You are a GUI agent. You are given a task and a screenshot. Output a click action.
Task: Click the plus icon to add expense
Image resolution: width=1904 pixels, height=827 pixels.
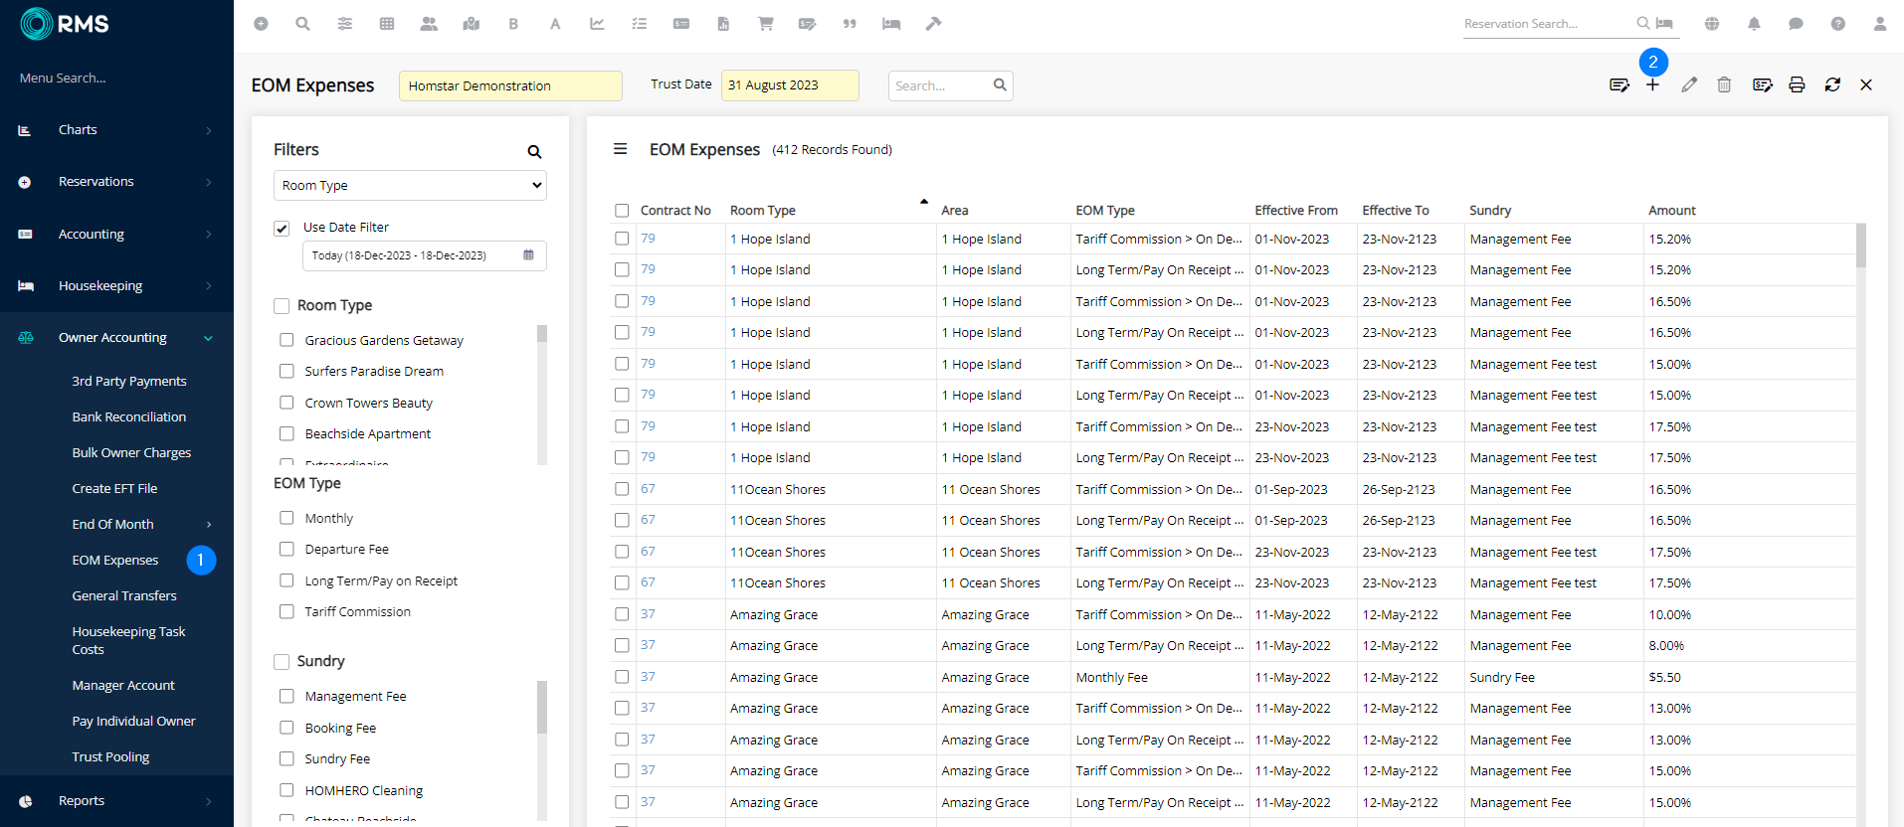[1652, 85]
